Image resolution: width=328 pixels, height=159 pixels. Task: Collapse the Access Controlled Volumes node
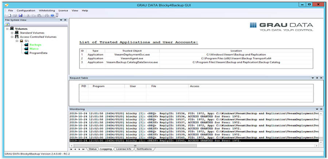pos(12,37)
